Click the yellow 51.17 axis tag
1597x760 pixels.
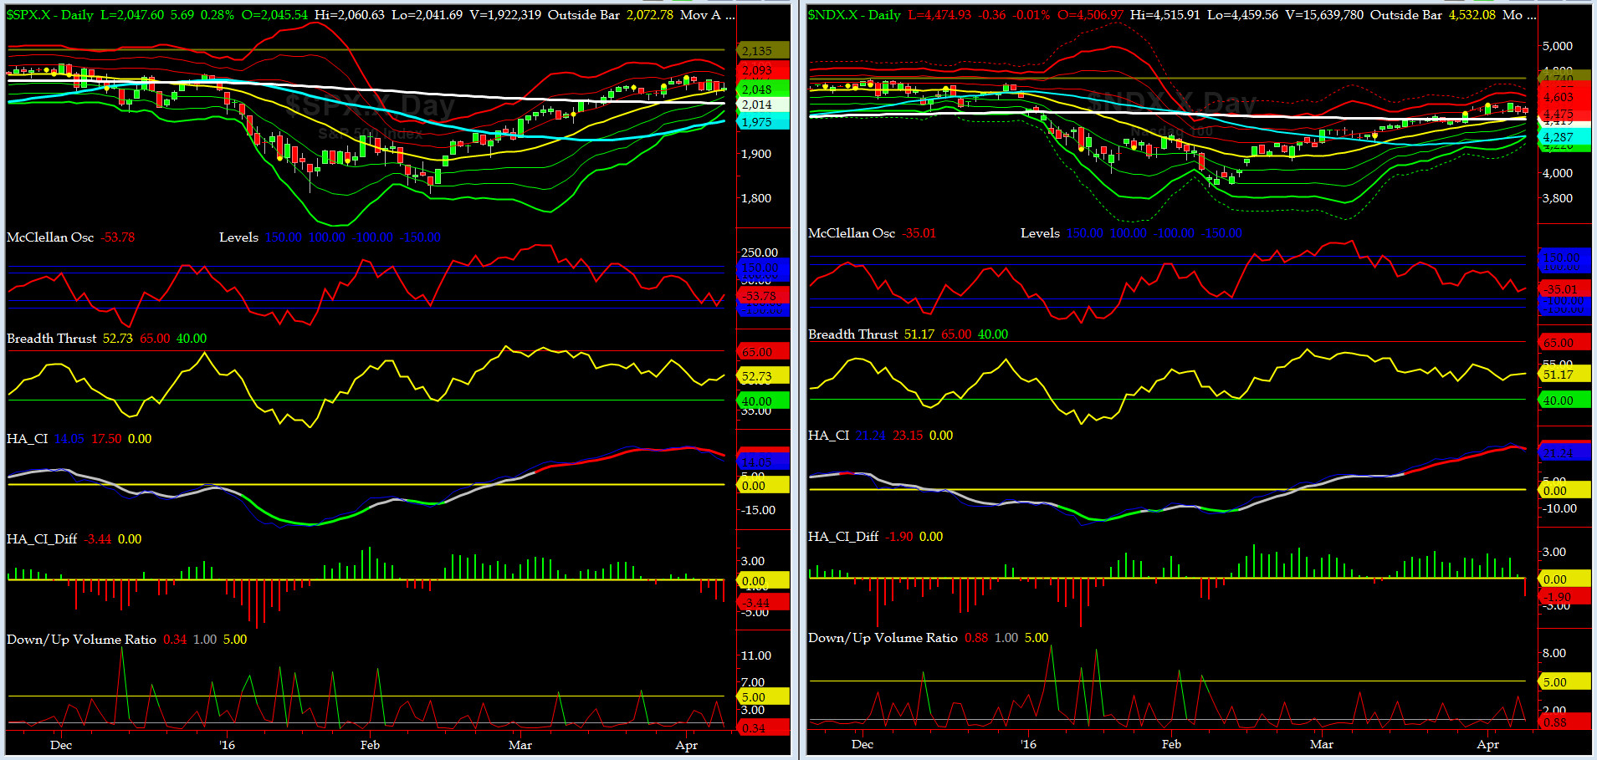[1564, 375]
